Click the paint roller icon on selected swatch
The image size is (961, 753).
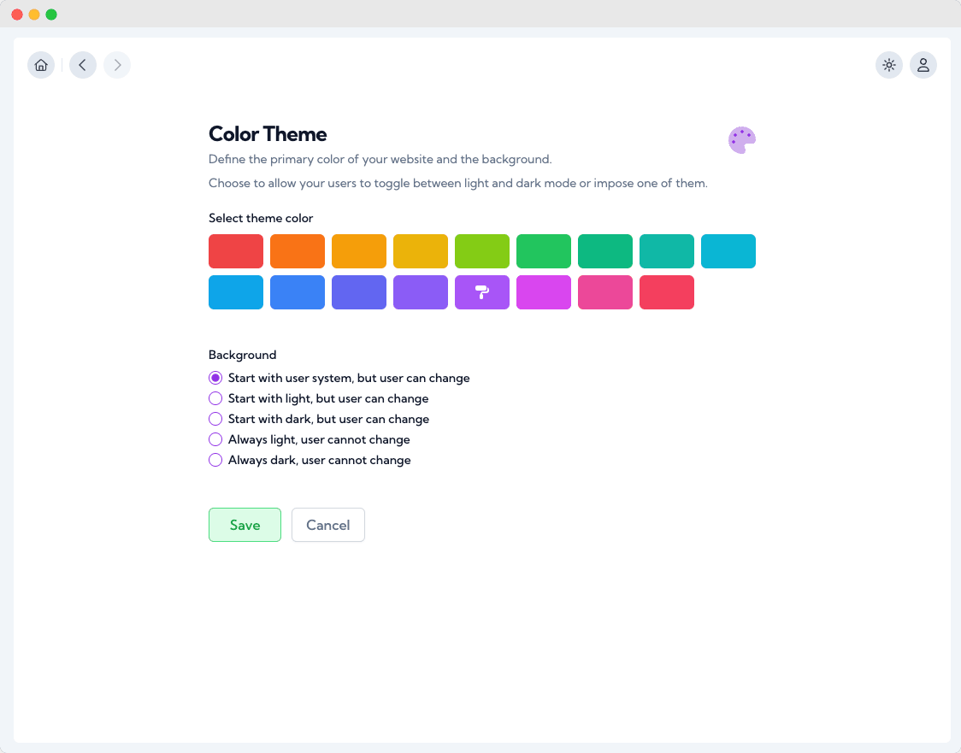click(482, 292)
